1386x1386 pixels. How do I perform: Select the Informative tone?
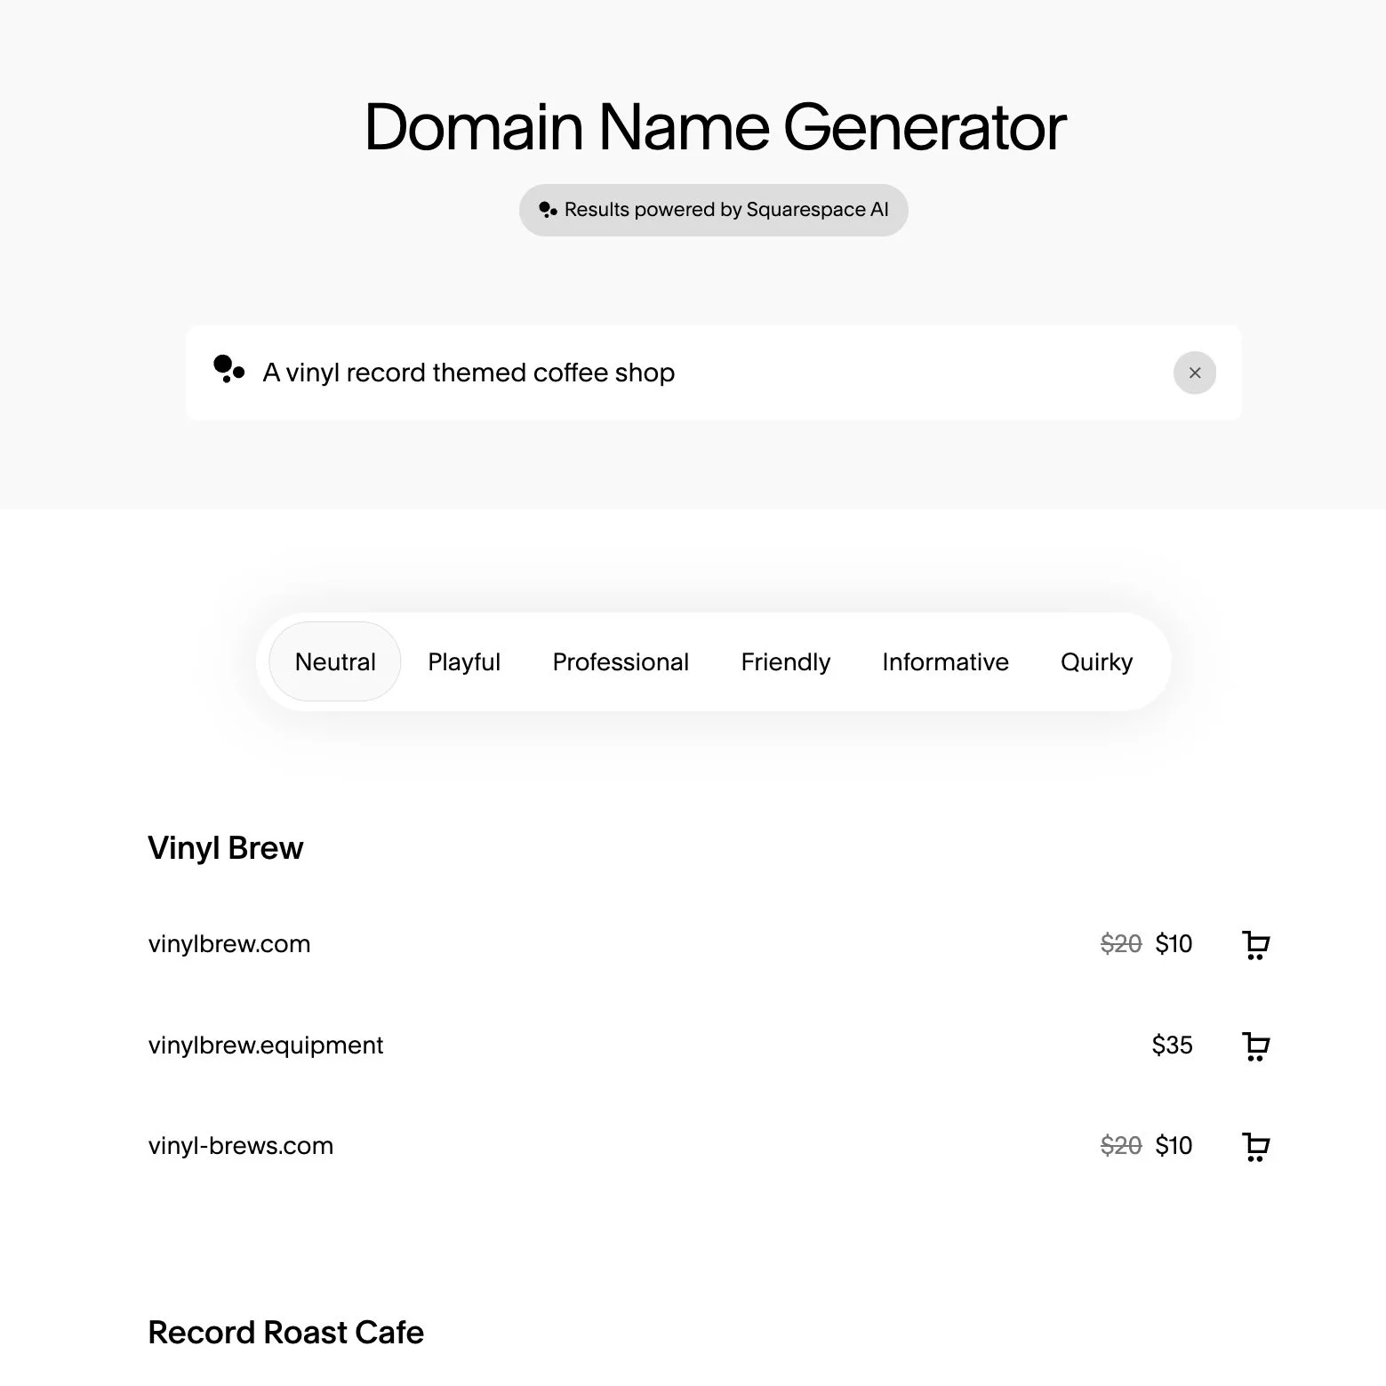click(945, 661)
